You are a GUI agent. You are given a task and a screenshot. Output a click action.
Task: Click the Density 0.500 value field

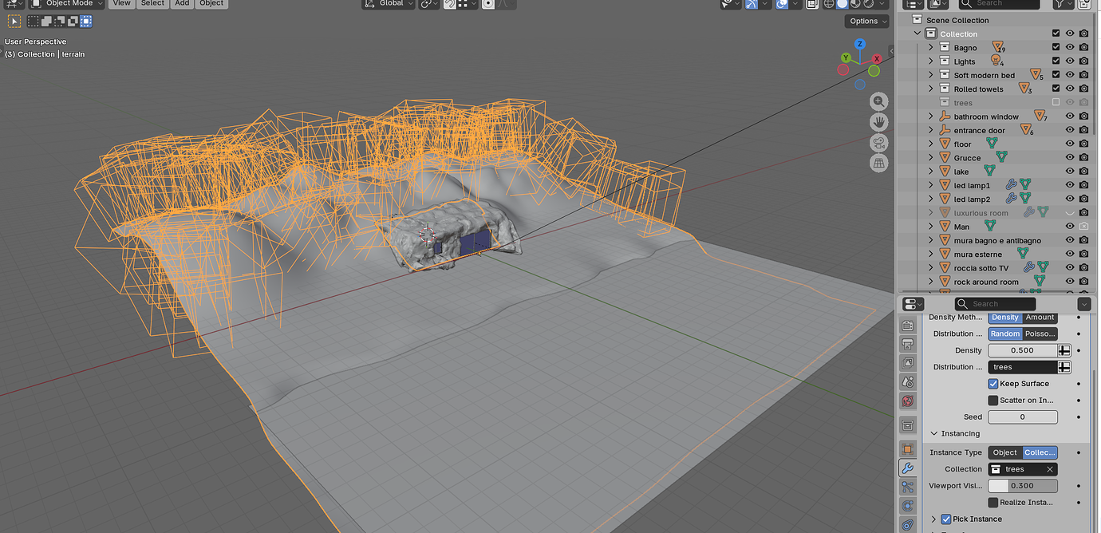[x=1023, y=350]
